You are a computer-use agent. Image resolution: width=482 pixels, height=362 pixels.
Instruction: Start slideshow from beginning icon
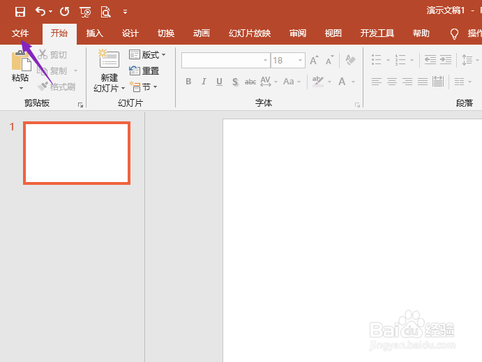[x=85, y=12]
